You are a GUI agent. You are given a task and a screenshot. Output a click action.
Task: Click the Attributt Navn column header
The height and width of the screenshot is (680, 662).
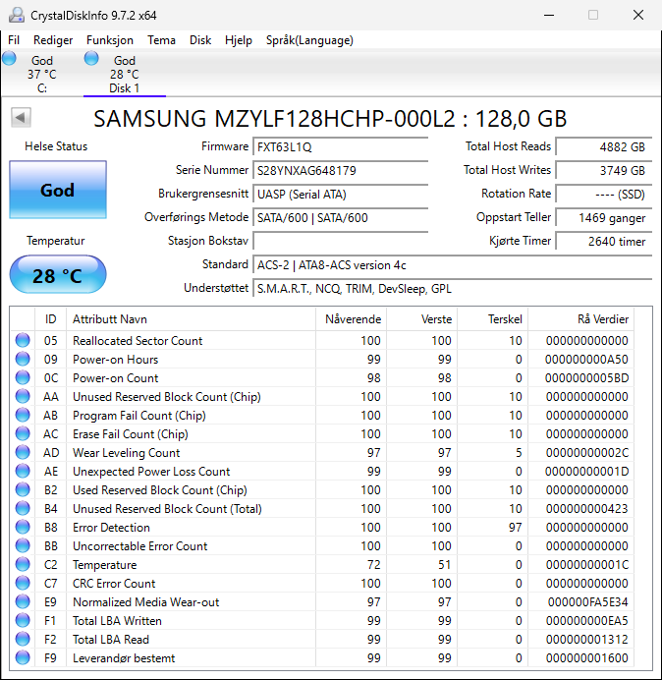(x=191, y=319)
